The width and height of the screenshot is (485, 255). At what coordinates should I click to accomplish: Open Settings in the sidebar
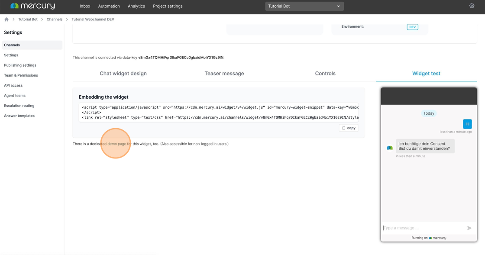11,55
